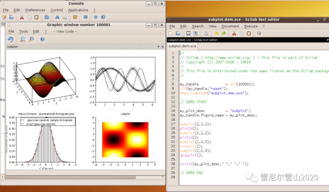Open the new script icon in Console toolbar
The image size is (329, 192).
4,17
